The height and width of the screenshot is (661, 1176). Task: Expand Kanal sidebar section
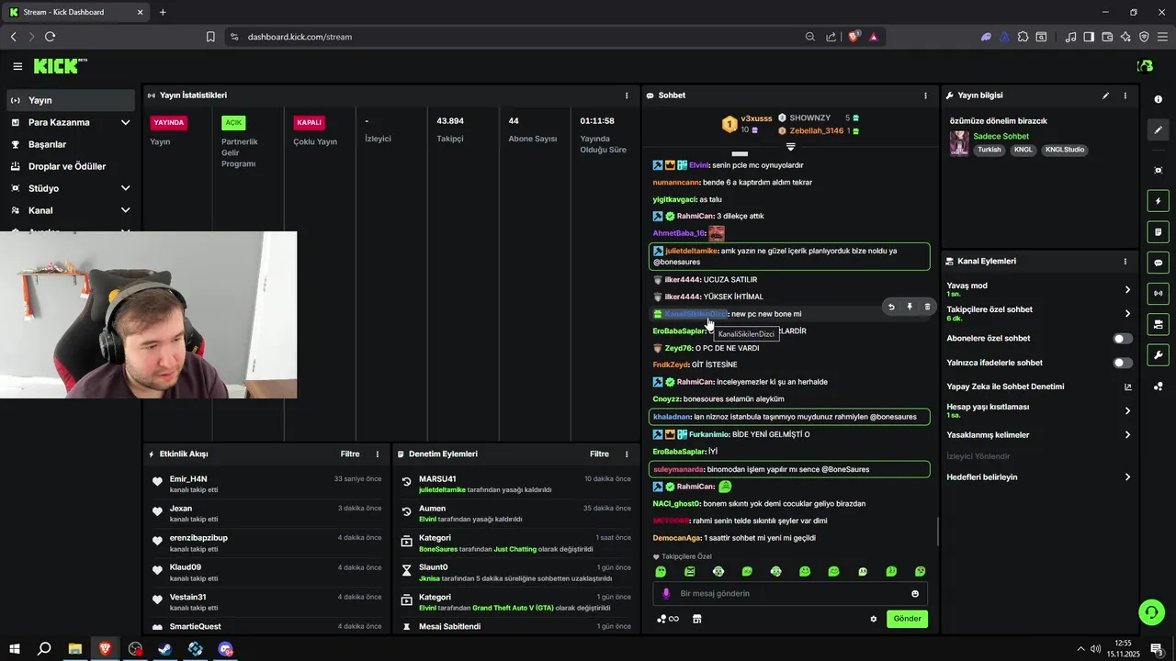(125, 210)
